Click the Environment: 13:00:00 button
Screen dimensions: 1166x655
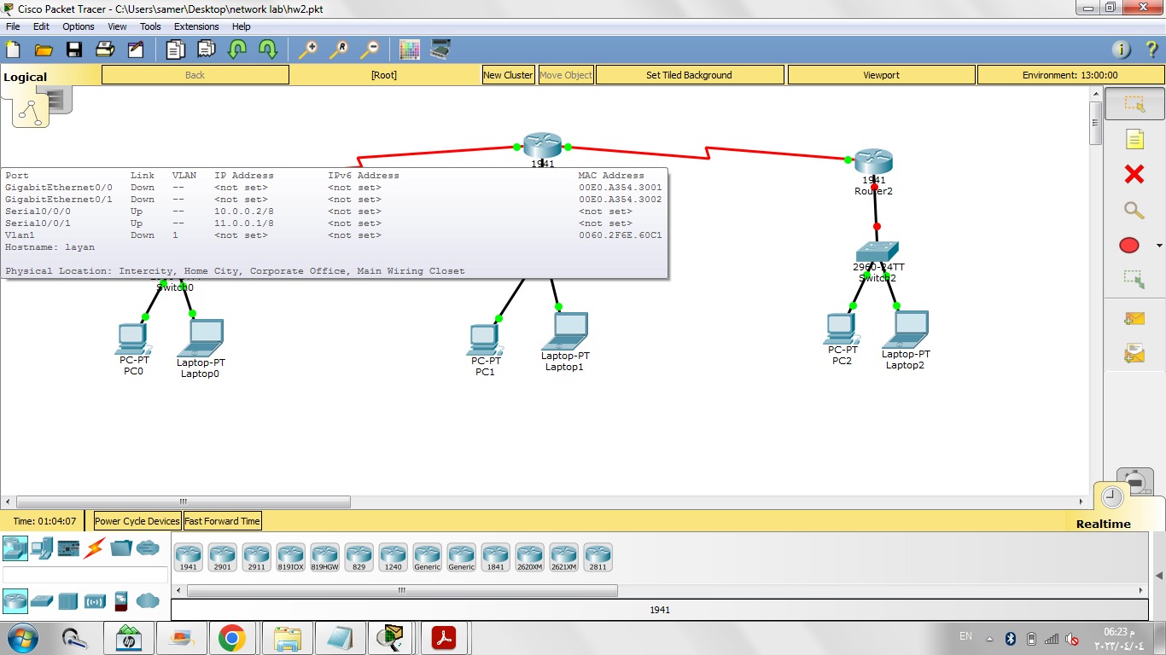(x=1070, y=75)
